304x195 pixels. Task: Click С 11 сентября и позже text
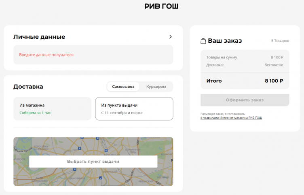point(122,113)
